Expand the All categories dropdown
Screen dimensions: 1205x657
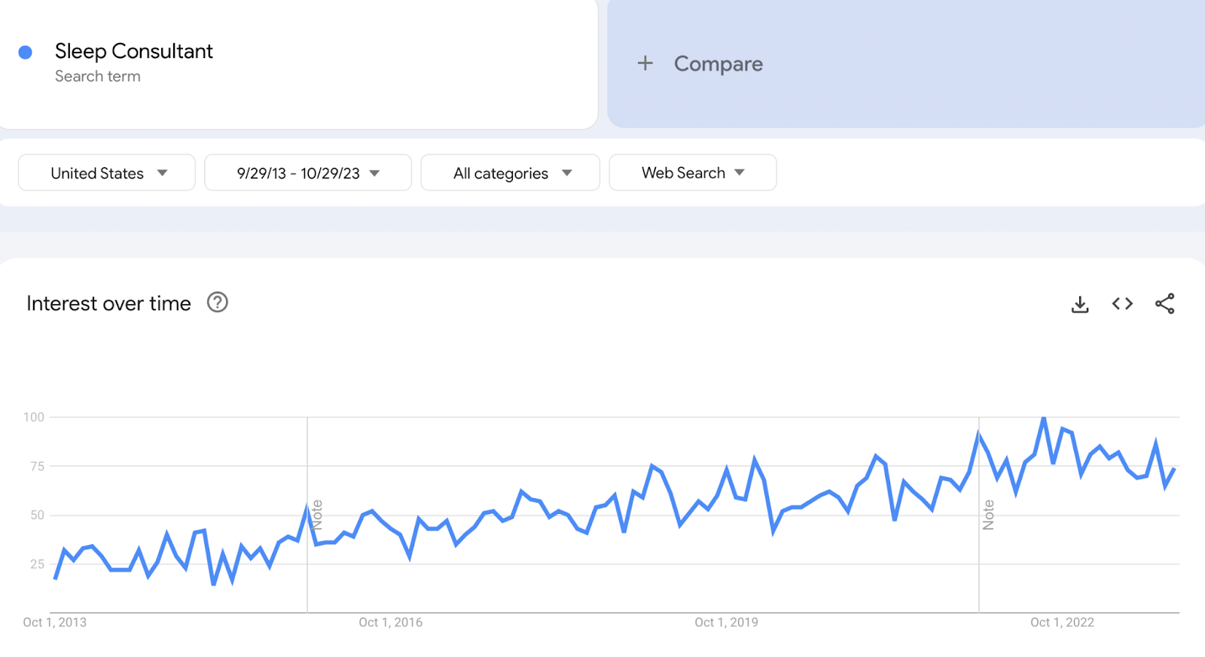[511, 173]
